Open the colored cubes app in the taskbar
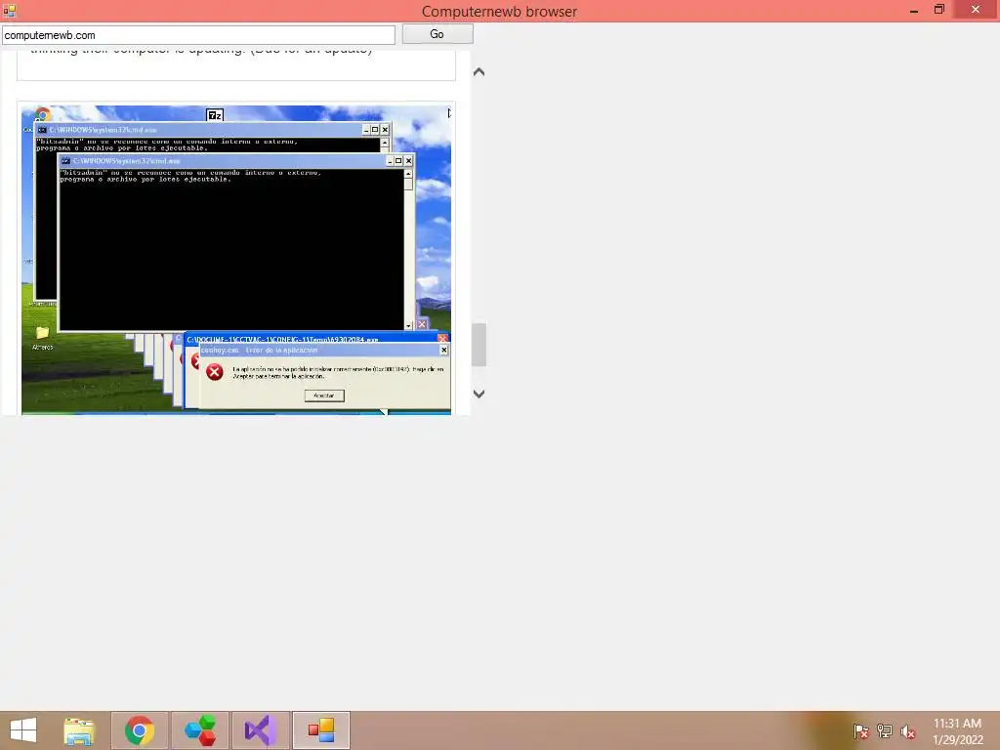 pos(199,730)
